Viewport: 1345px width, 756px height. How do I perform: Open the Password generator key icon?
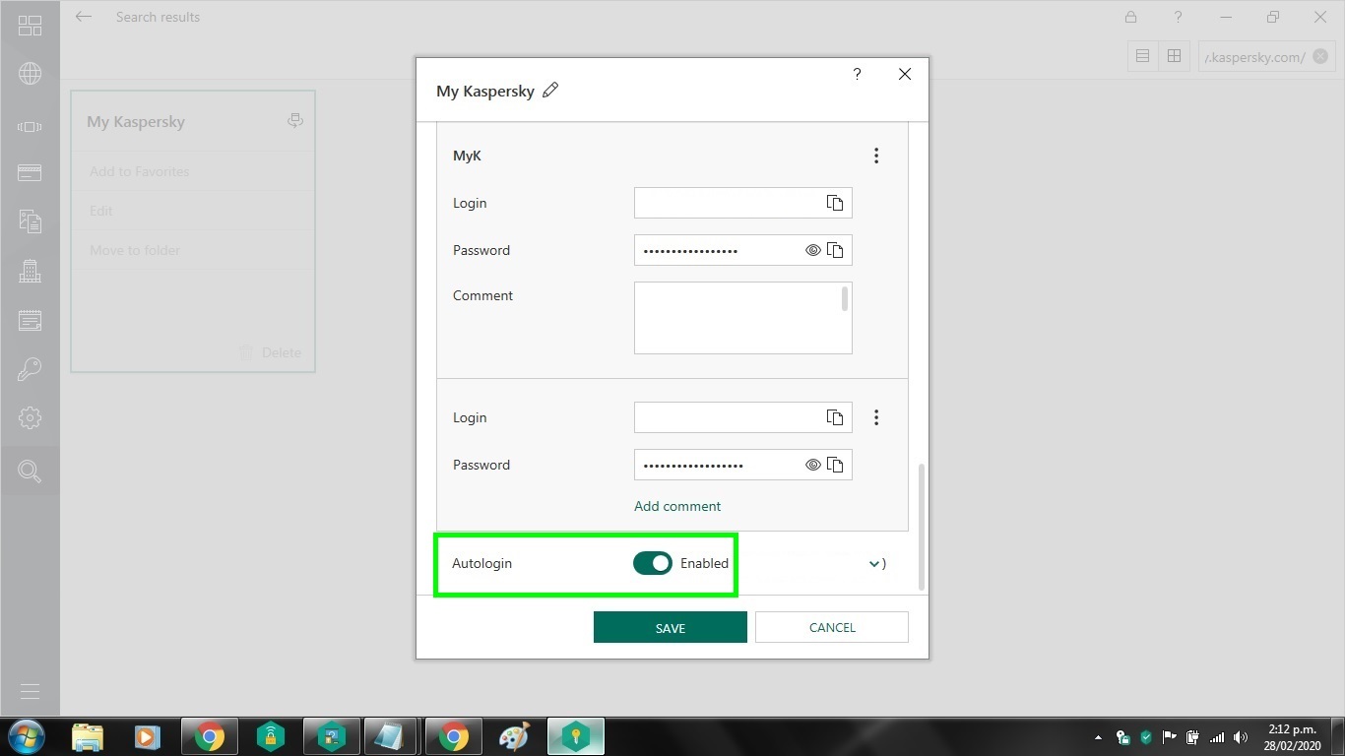point(30,369)
